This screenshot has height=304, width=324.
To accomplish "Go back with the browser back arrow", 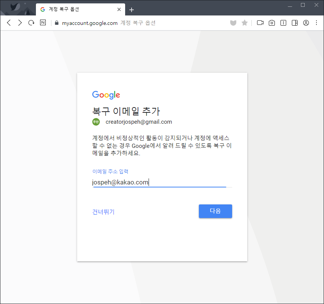I will (x=9, y=23).
